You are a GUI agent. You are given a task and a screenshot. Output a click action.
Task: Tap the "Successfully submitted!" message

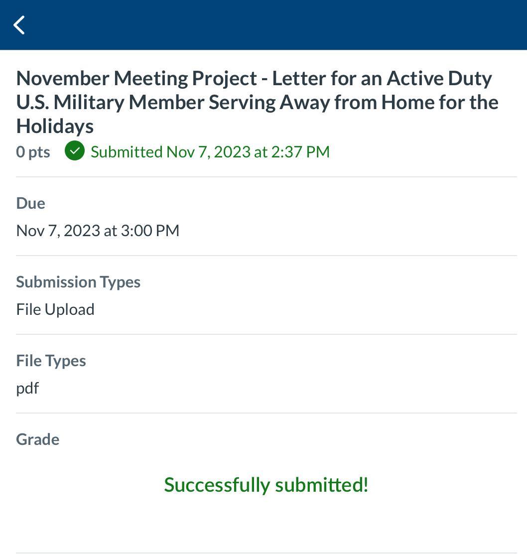(x=266, y=484)
